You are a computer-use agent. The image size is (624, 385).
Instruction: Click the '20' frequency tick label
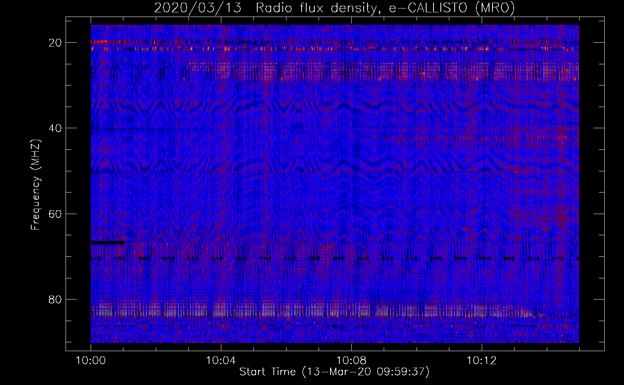click(55, 43)
